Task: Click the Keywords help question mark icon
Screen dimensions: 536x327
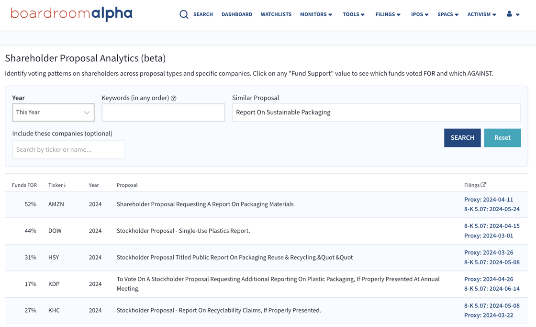Action: click(x=173, y=98)
